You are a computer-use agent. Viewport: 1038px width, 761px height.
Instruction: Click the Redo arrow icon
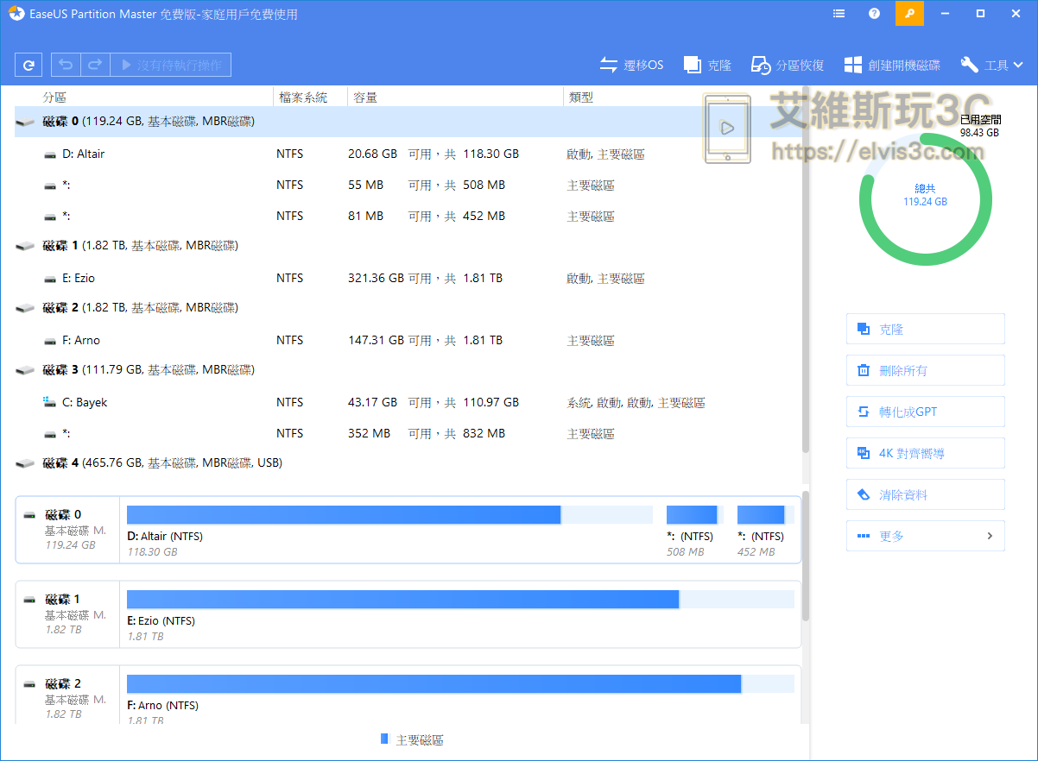94,64
